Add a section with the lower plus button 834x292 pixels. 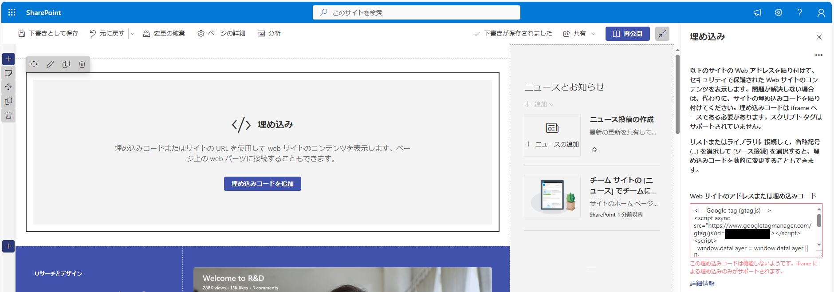click(x=8, y=246)
